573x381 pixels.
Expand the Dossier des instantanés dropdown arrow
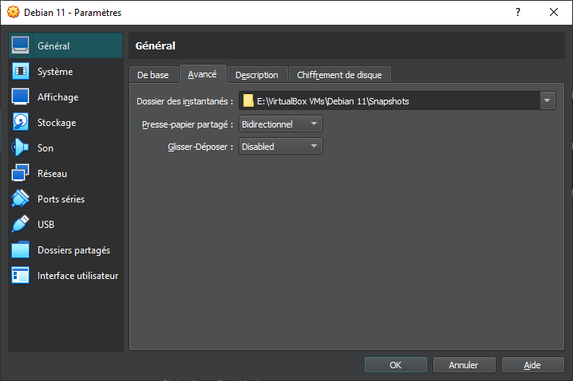click(547, 100)
